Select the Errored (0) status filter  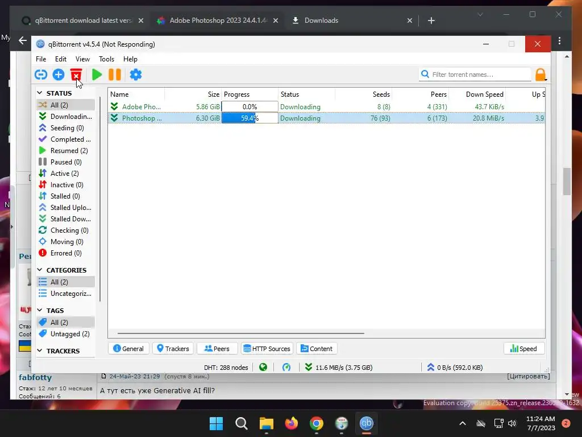pos(65,253)
